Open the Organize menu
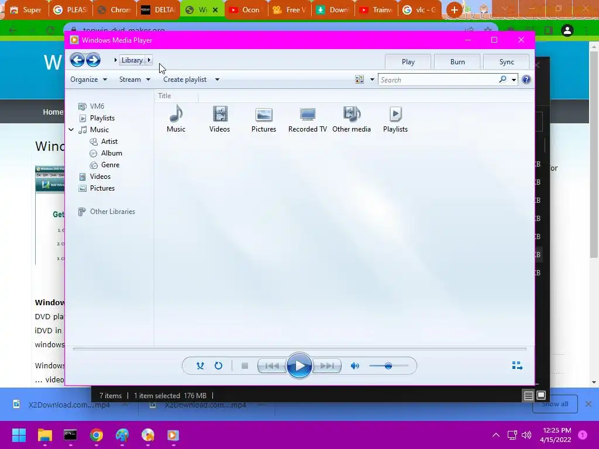599x449 pixels. point(89,80)
